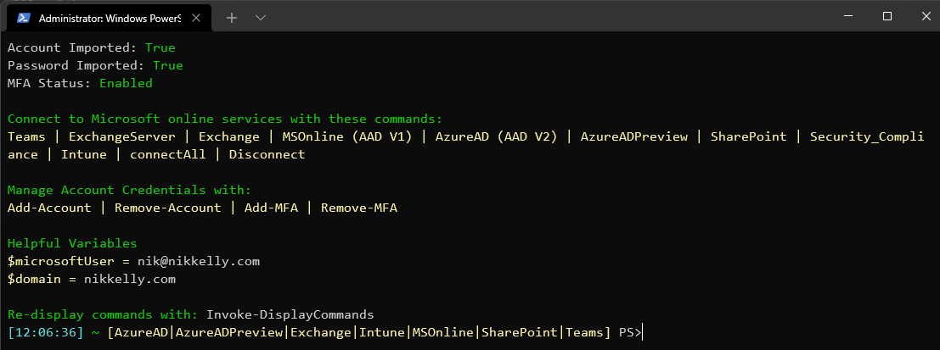Close the terminal window
Image resolution: width=940 pixels, height=350 pixels.
[x=926, y=17]
